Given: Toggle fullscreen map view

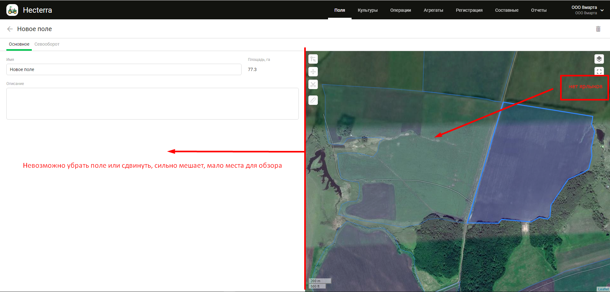Looking at the screenshot, I should point(599,72).
